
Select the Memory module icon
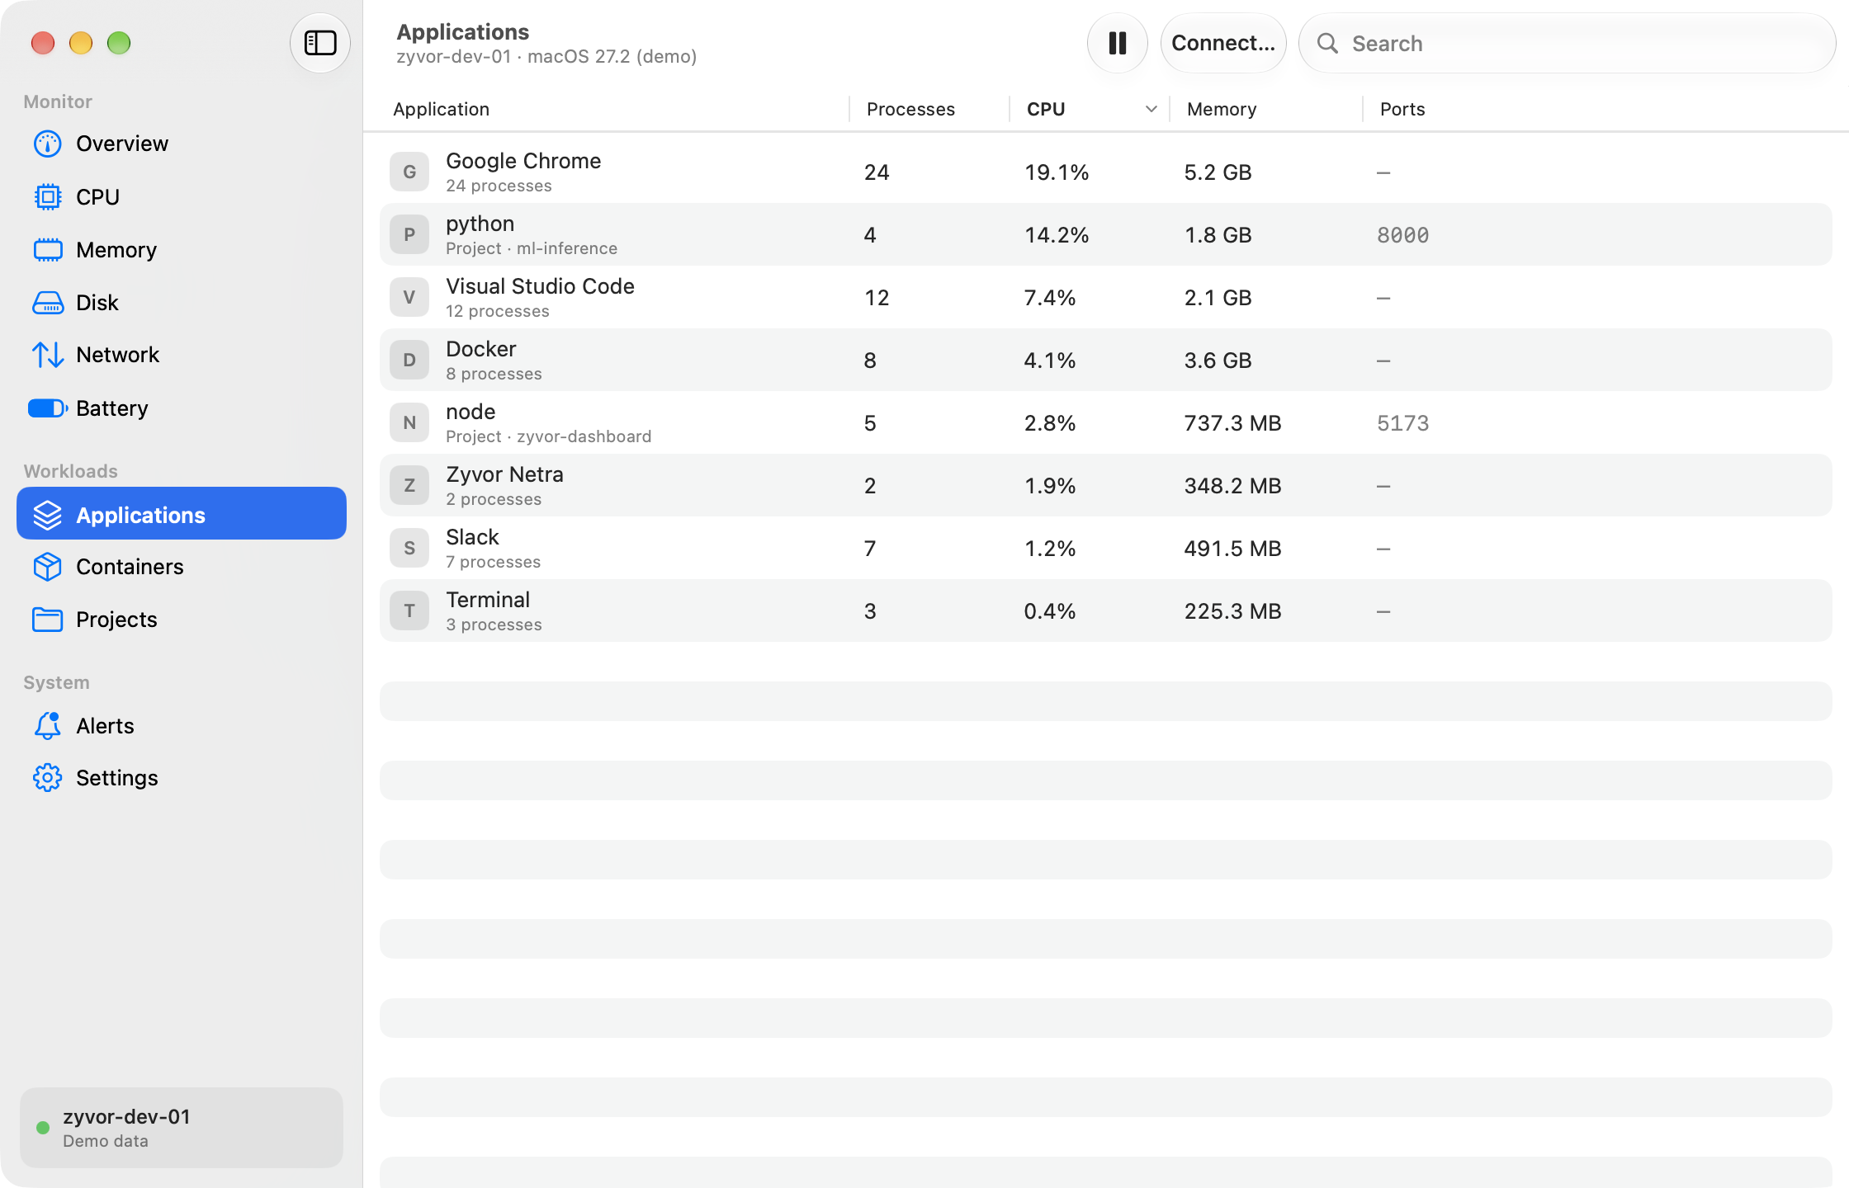click(x=48, y=250)
